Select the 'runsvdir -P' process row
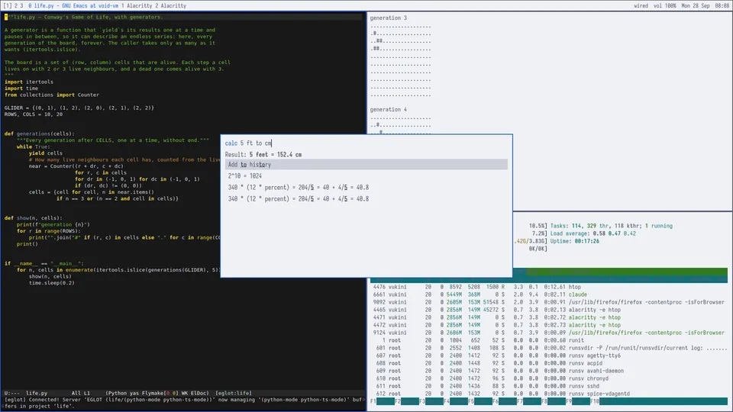733x412 pixels. (549, 348)
